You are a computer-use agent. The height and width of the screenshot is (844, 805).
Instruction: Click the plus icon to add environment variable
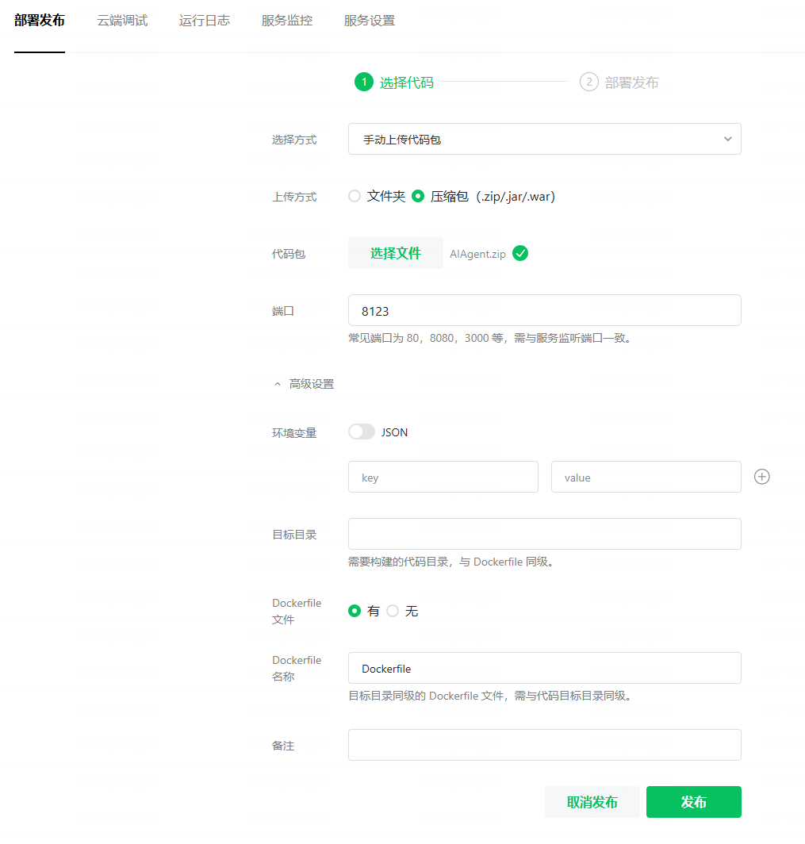point(761,477)
